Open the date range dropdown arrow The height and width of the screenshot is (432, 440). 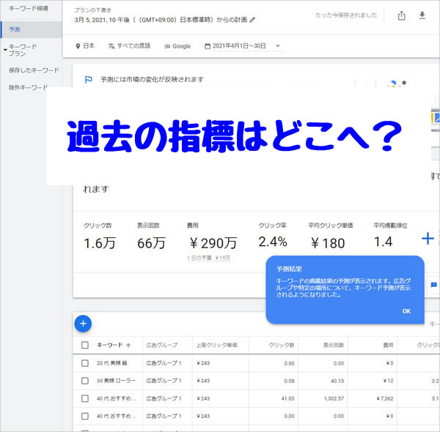tap(278, 45)
